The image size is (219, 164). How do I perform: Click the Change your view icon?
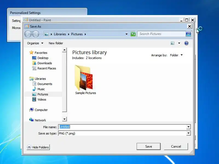[172, 43]
